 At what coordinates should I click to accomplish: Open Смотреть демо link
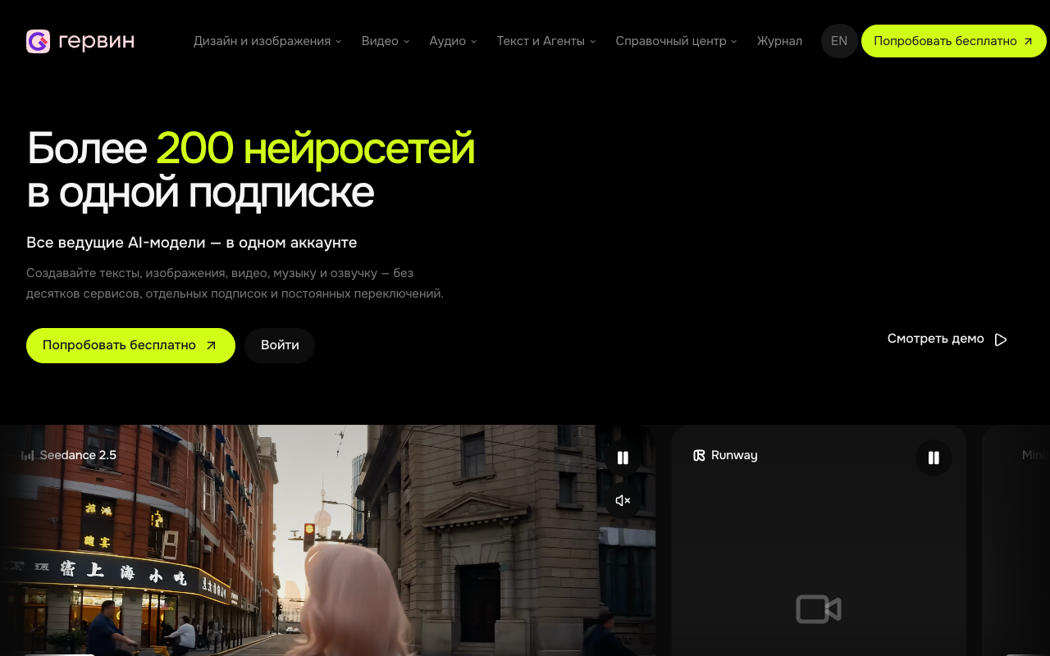[947, 339]
